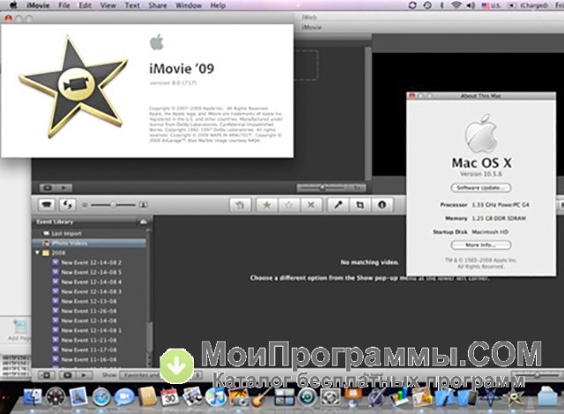Open the iMovie menu
Image resolution: width=564 pixels, height=414 pixels.
[38, 5]
